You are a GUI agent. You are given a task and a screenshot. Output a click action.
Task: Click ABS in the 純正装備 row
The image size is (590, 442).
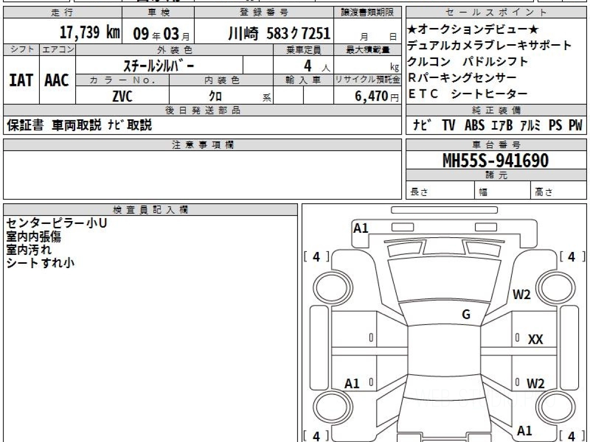pyautogui.click(x=474, y=125)
